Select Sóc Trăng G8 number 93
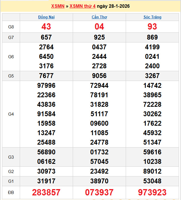Screen dimensions: 181x200 152,27
